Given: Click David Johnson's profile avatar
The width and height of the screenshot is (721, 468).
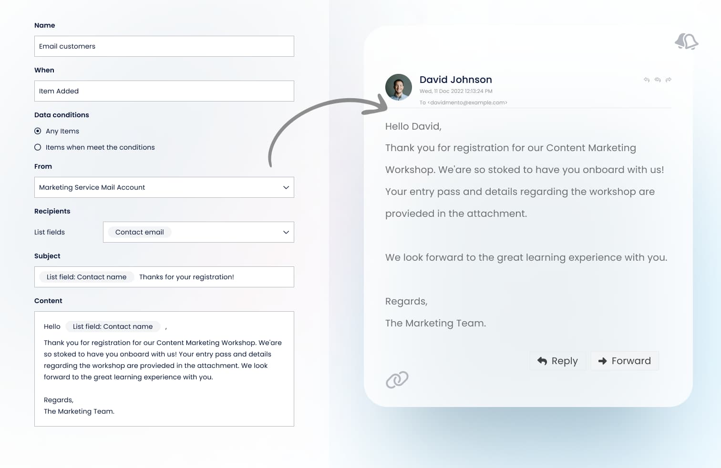Looking at the screenshot, I should [398, 87].
